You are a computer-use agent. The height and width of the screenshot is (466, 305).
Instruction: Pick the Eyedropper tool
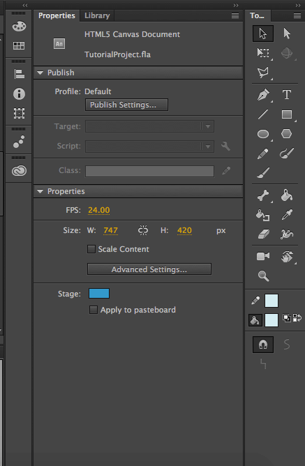click(287, 215)
